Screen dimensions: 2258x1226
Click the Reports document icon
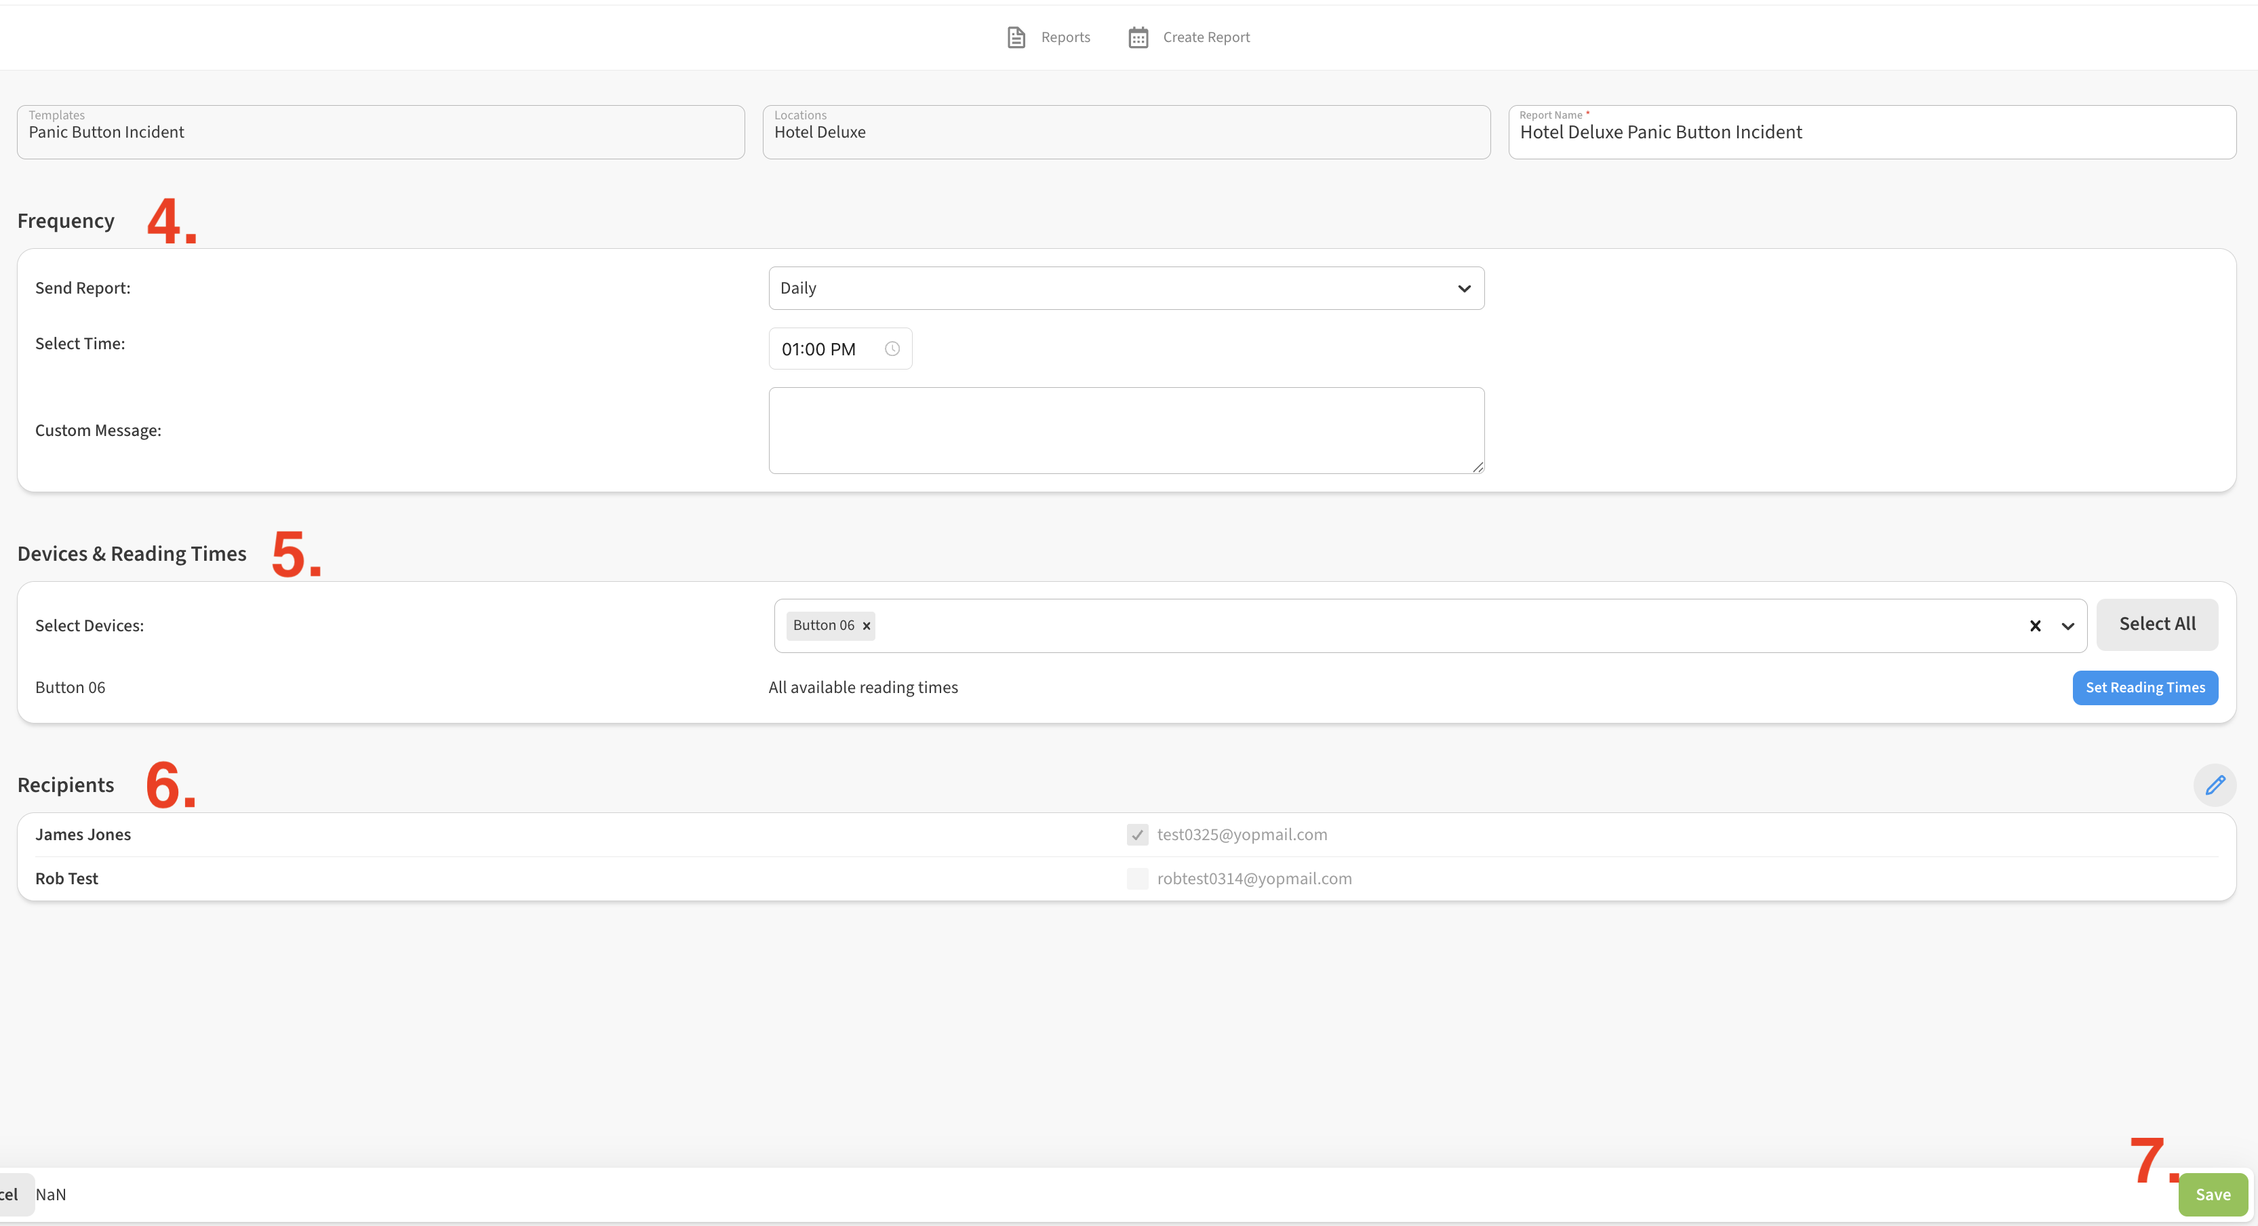[1016, 37]
